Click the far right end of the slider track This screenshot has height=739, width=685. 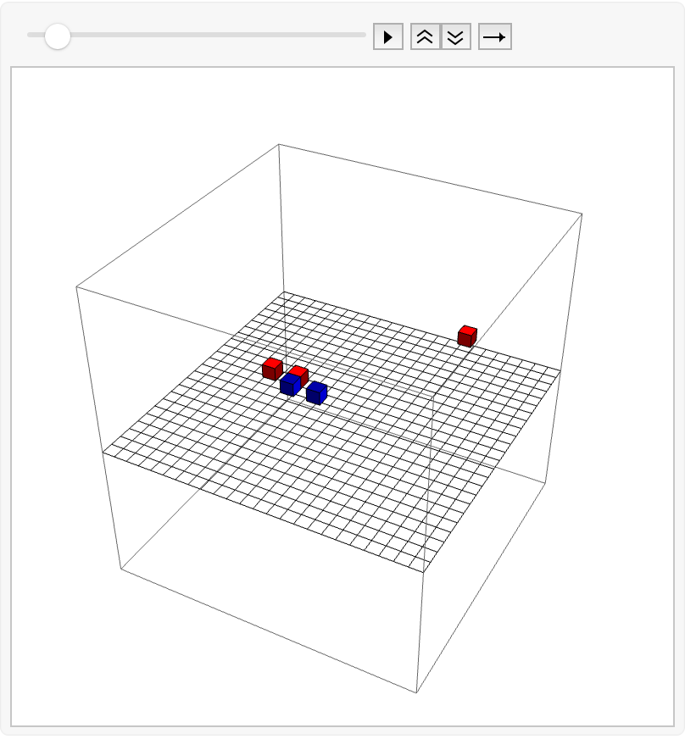pyautogui.click(x=363, y=35)
